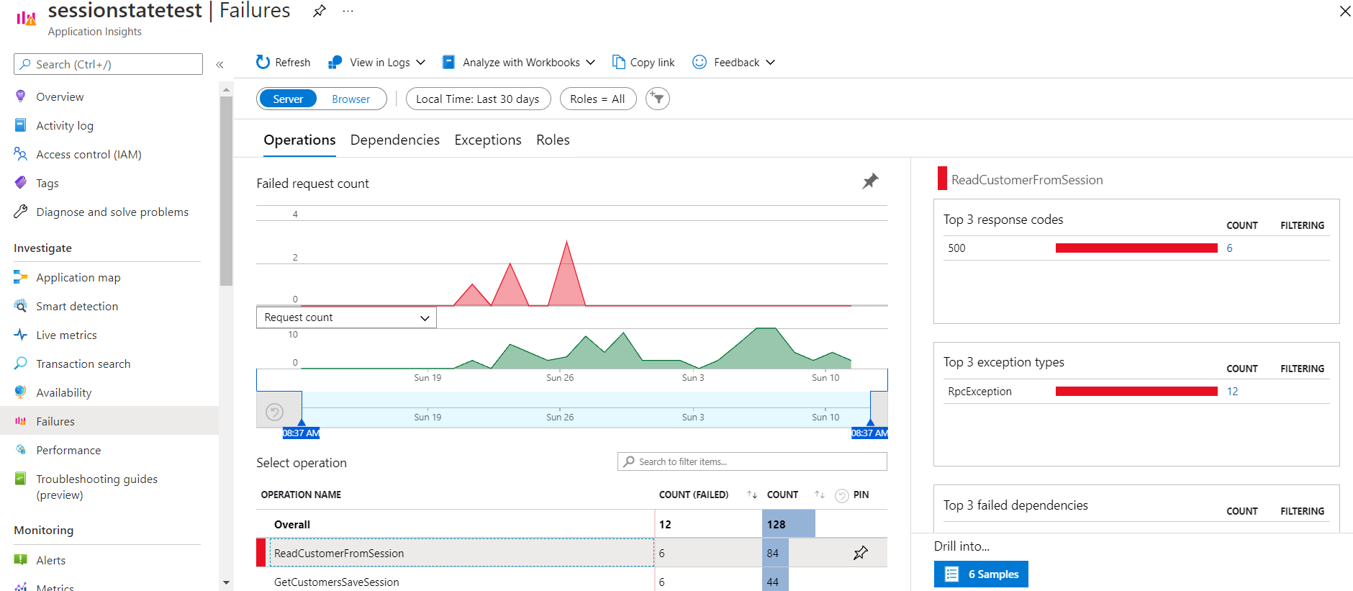Image resolution: width=1353 pixels, height=591 pixels.
Task: Select the Overall operation row
Action: tap(571, 524)
